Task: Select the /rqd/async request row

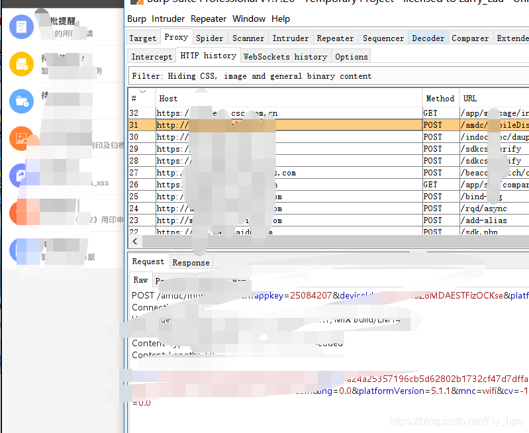Action: 328,209
